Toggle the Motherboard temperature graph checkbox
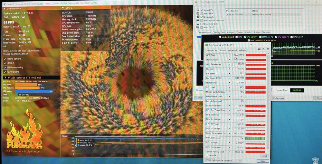 [220, 37]
